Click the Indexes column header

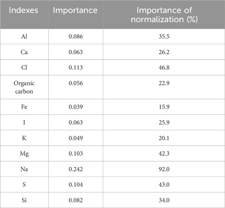[x=23, y=10]
